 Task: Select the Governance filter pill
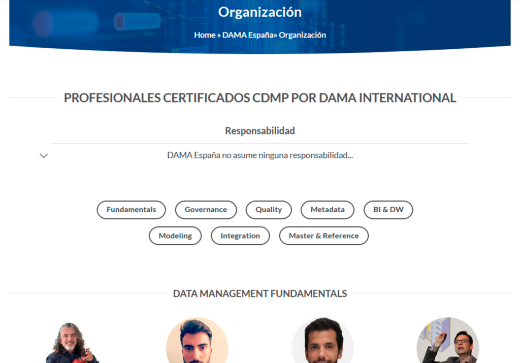[x=206, y=210]
